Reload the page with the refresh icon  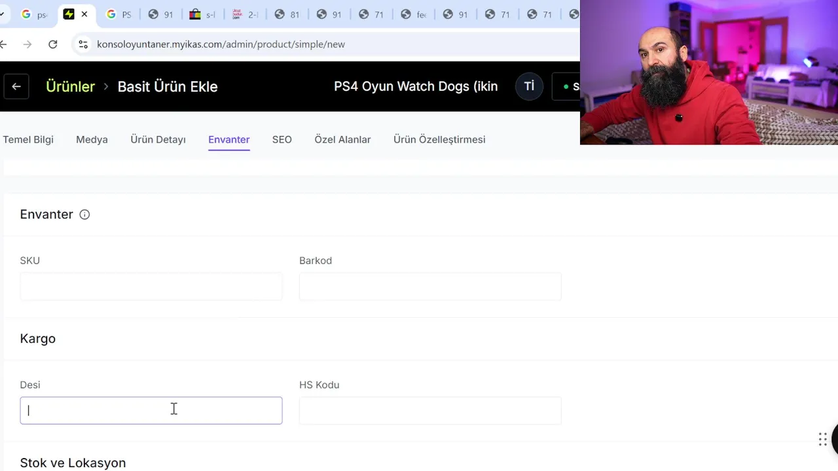click(x=53, y=44)
